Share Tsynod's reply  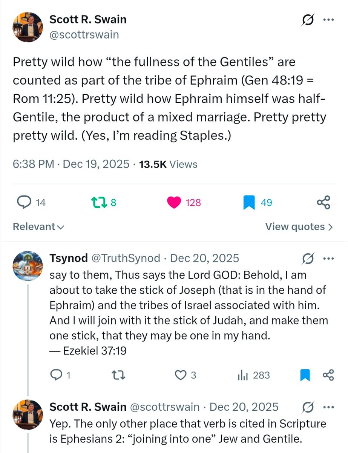(x=328, y=375)
